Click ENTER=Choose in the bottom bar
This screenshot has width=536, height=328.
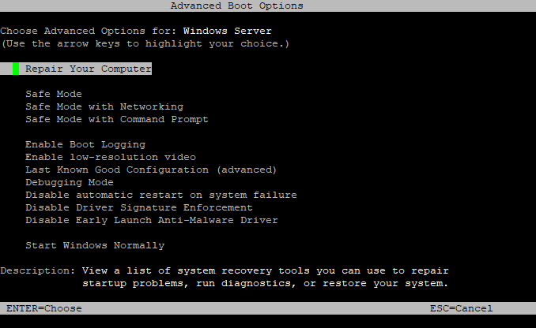click(x=43, y=308)
